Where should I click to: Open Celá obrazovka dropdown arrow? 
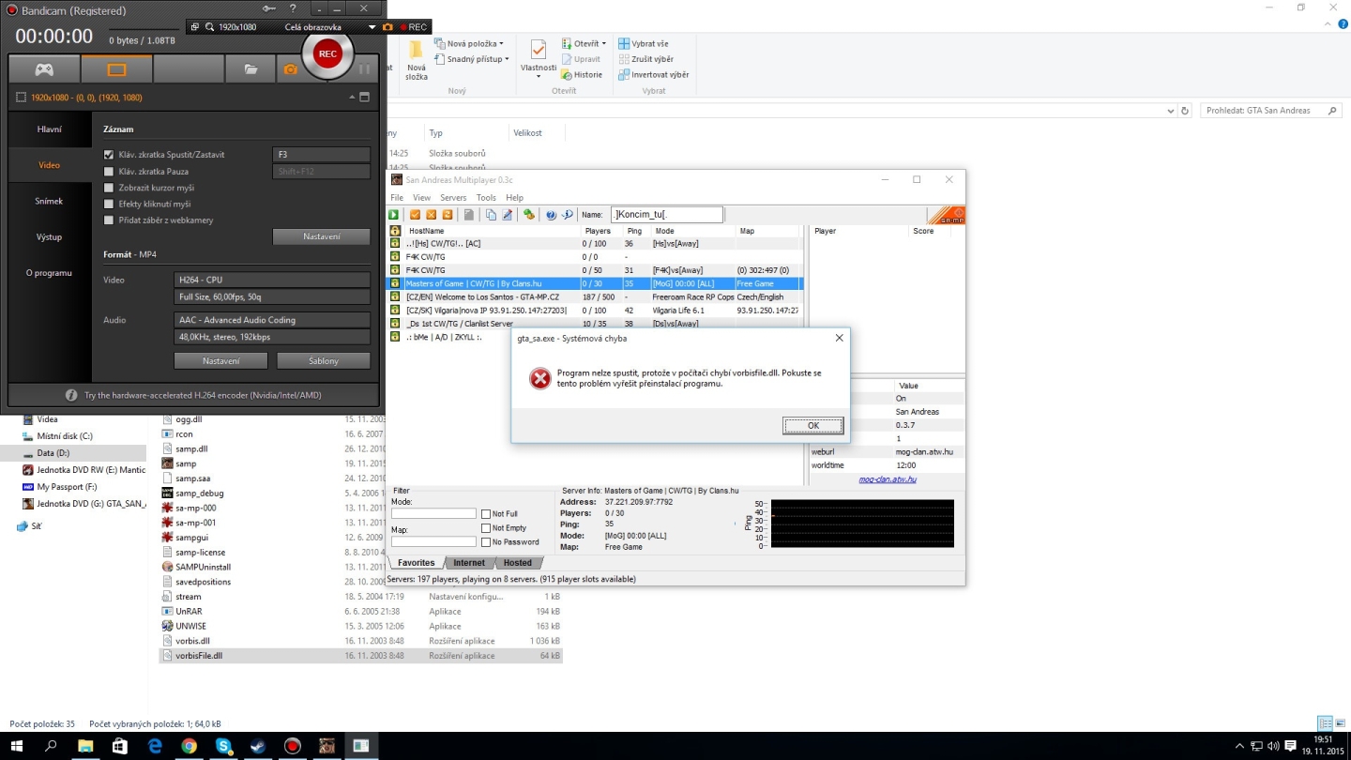372,27
